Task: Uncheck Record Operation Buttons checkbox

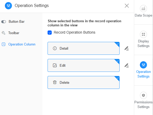Action: coord(50,33)
